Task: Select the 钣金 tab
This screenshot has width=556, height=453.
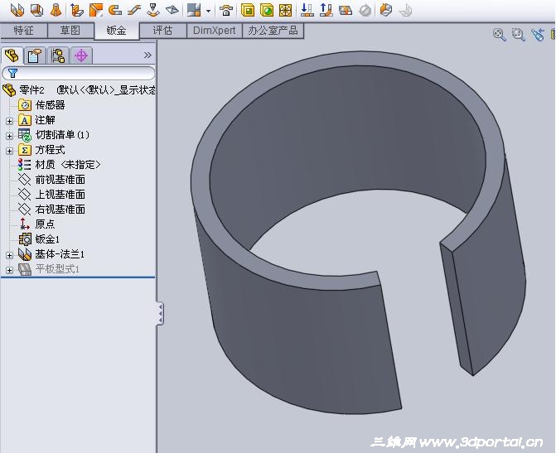Action: click(117, 31)
